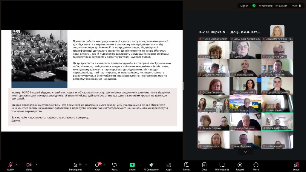Viewport: 306px width, 172px height.
Task: Open the Apps panel
Action: pos(169,166)
